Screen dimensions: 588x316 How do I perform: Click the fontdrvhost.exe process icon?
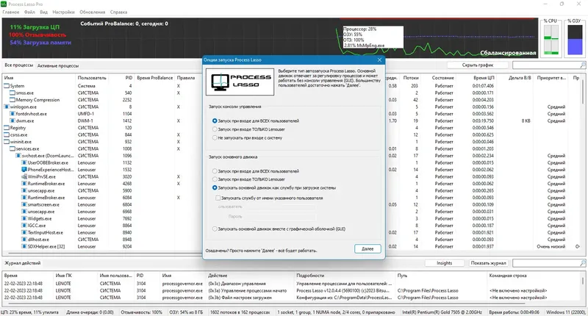pyautogui.click(x=12, y=114)
